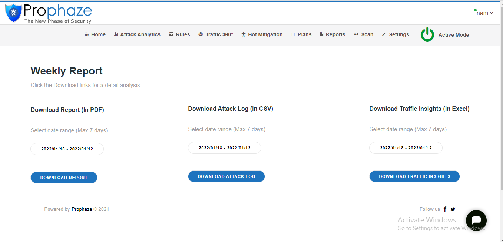Click the Settings wrench icon
Viewport: 503px width, 242px height.
(384, 34)
